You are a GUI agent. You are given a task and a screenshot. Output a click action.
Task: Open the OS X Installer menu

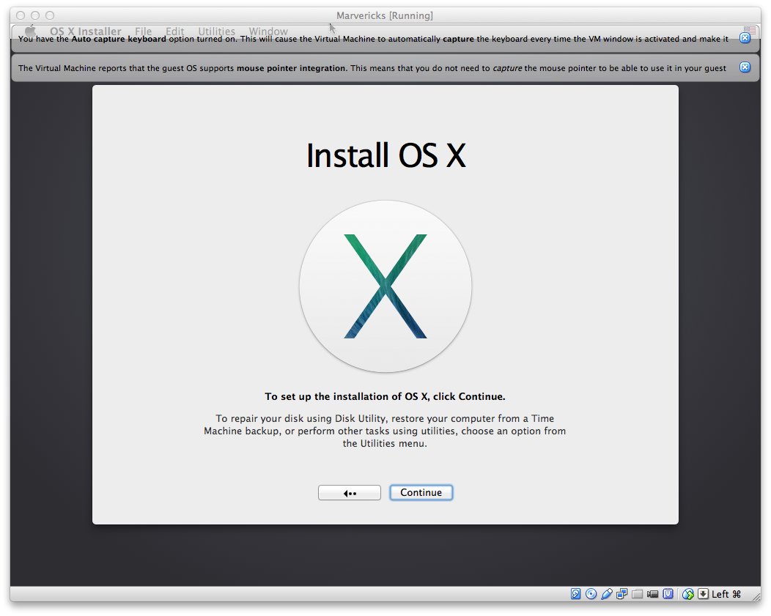tap(85, 31)
